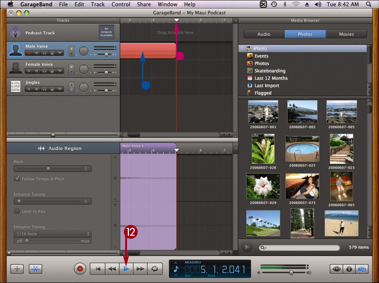Fast forward the playhead

point(140,269)
